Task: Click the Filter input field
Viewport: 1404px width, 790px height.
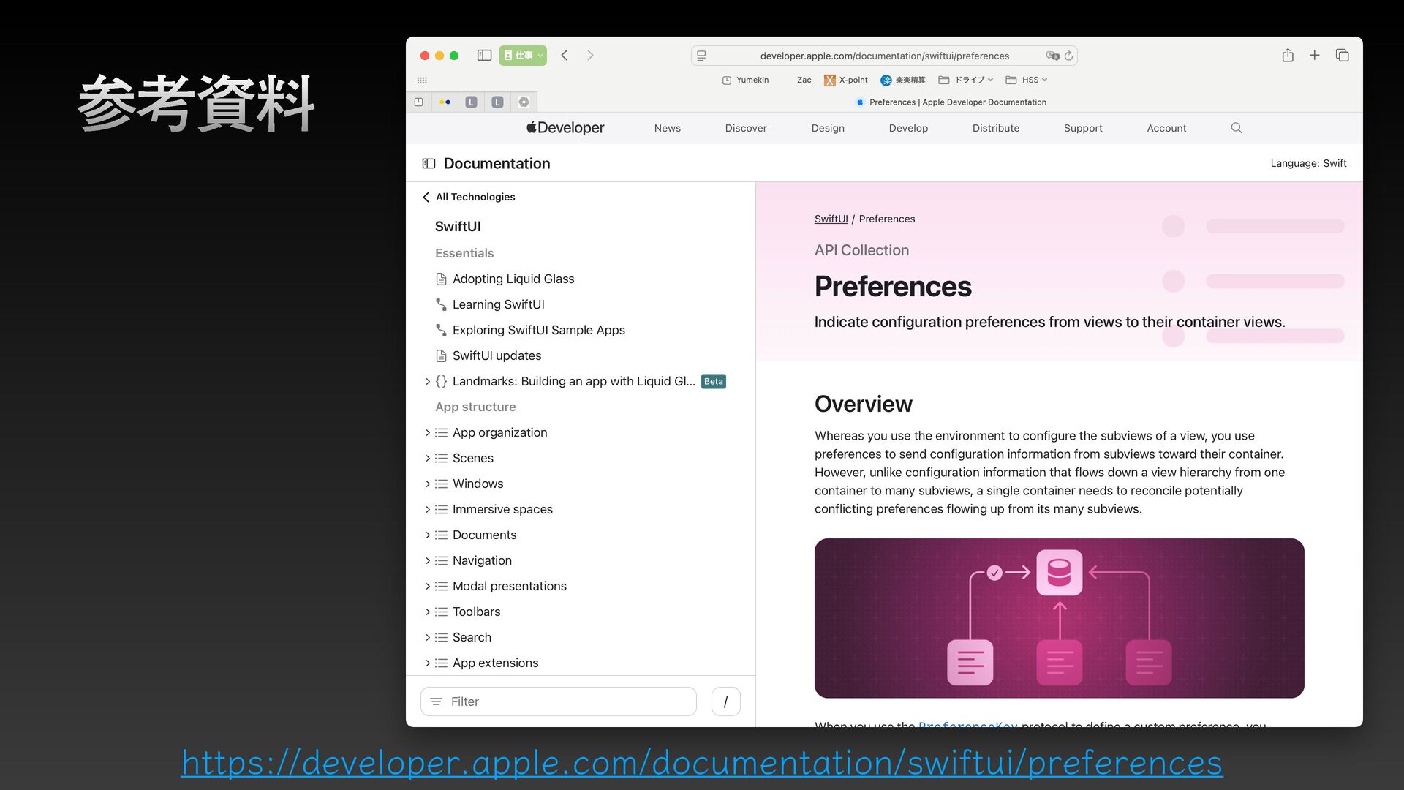Action: tap(559, 701)
